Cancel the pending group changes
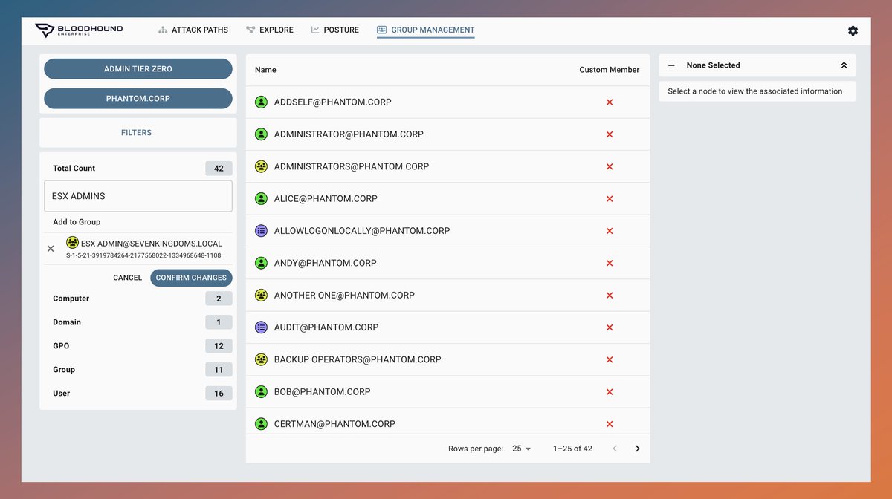 pyautogui.click(x=127, y=278)
